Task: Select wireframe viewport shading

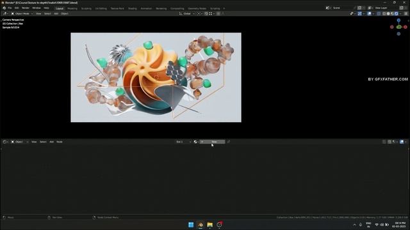Action: (x=384, y=13)
